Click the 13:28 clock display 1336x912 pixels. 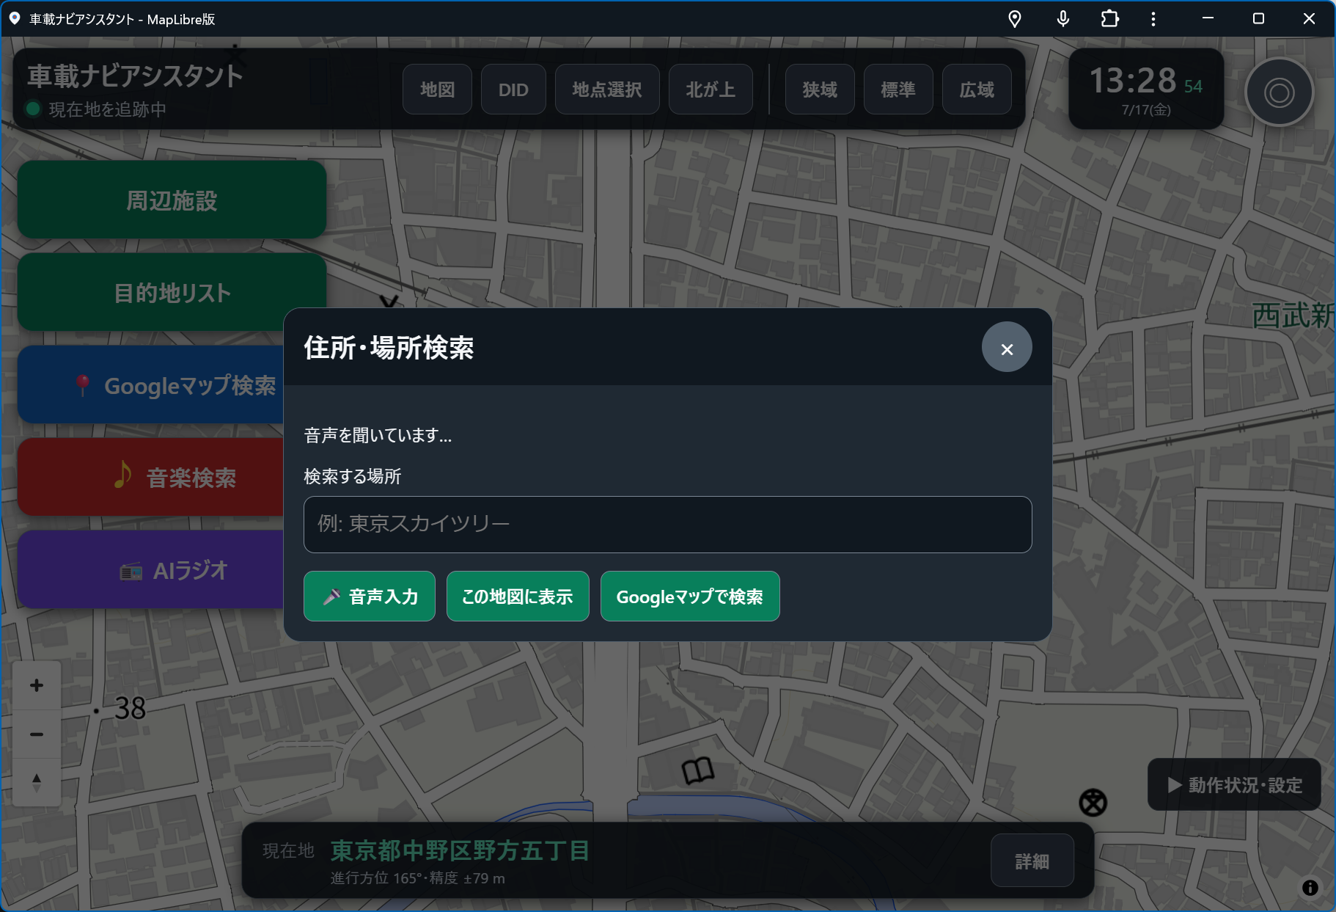pos(1133,80)
